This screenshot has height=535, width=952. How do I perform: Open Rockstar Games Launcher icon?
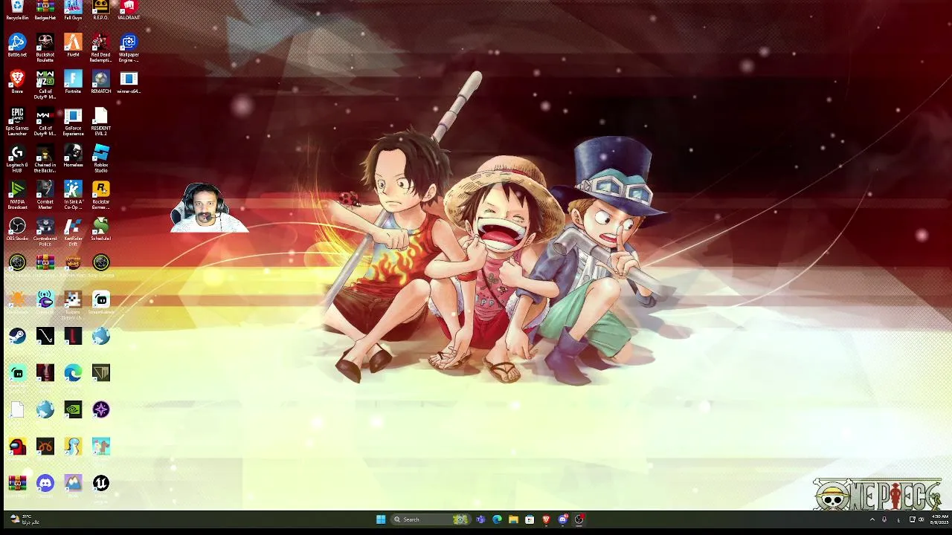pyautogui.click(x=101, y=195)
